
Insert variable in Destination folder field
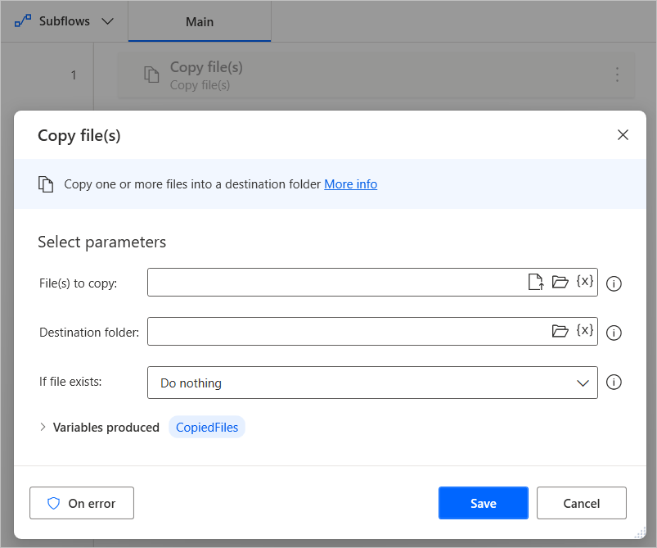(584, 330)
